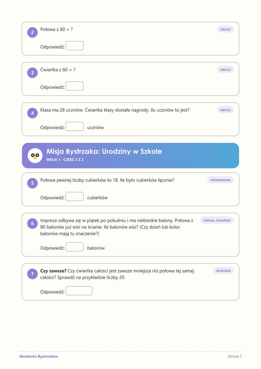261x369 pixels.
Task: Click the answer field followed by uczniów
Action: click(x=75, y=126)
